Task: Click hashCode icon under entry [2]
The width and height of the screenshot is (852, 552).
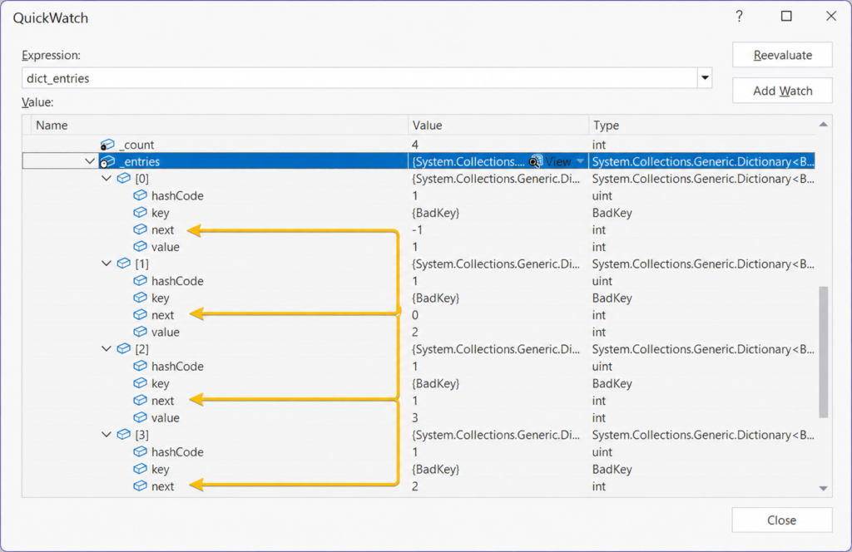Action: click(140, 366)
